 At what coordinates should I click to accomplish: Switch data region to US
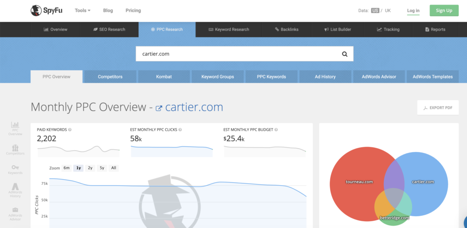375,10
